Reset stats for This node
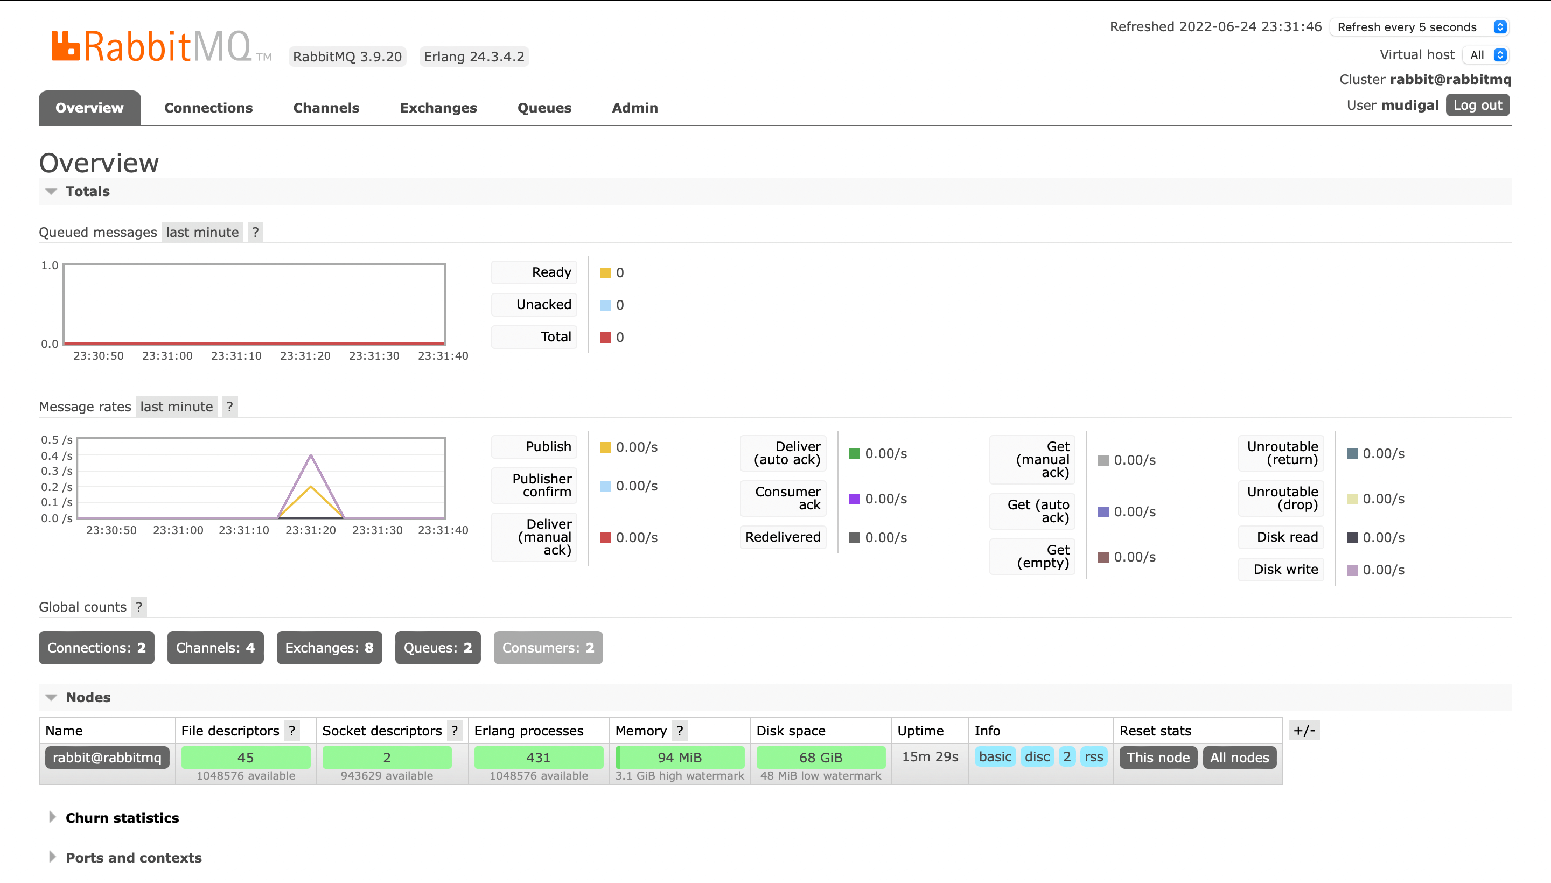Viewport: 1551px width, 883px height. 1158,758
